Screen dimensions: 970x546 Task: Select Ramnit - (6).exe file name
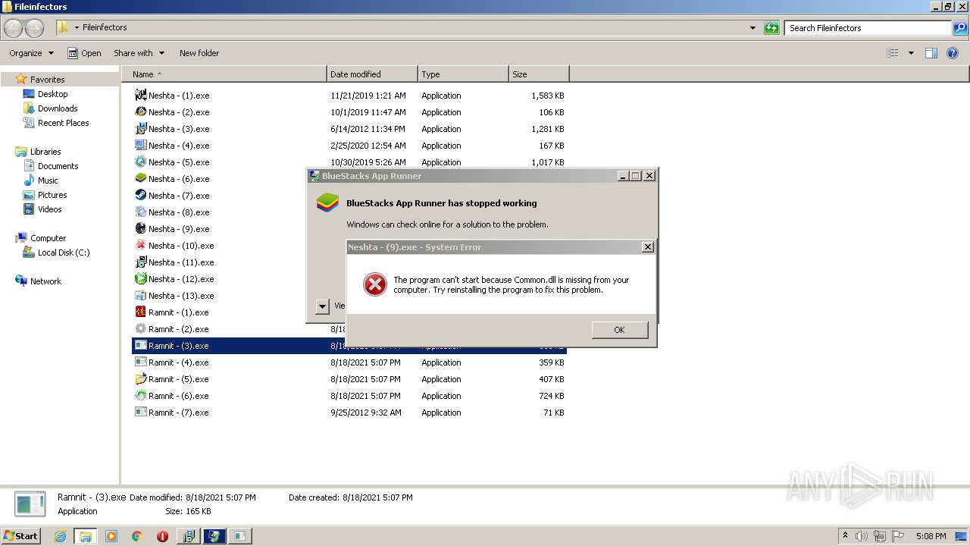tap(178, 396)
